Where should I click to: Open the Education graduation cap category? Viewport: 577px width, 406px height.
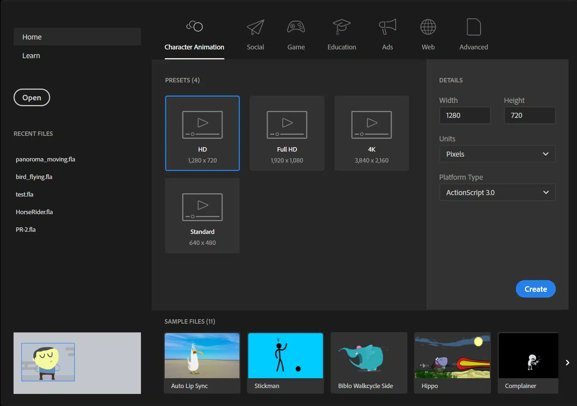click(341, 27)
